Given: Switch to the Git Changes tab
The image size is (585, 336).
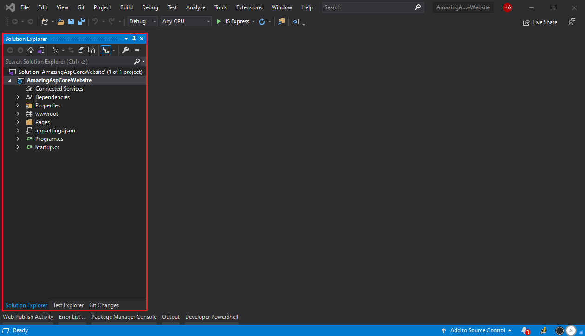Looking at the screenshot, I should click(x=104, y=305).
